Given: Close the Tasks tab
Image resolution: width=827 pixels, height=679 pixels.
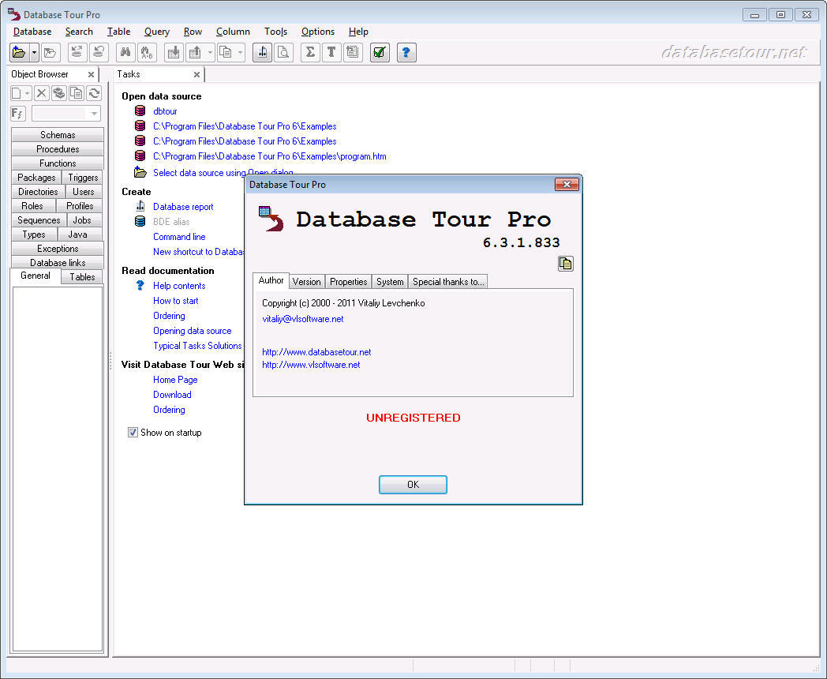Looking at the screenshot, I should pos(196,74).
